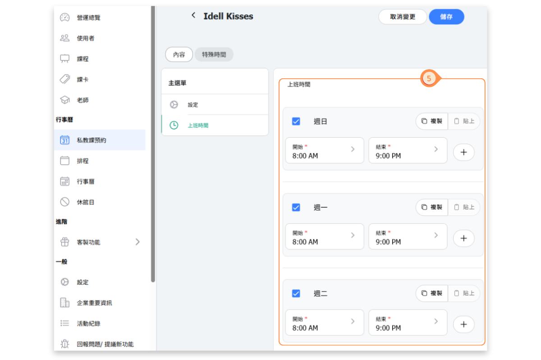Click the 休館日 prohibited circle icon
The height and width of the screenshot is (360, 541).
[64, 202]
